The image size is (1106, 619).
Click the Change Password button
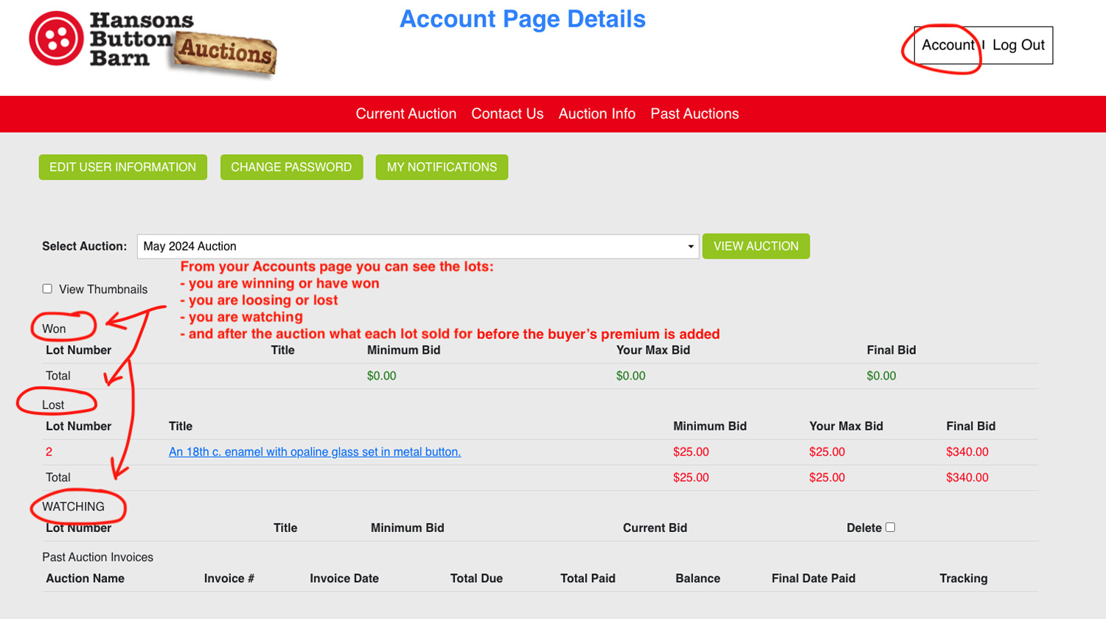click(x=291, y=167)
